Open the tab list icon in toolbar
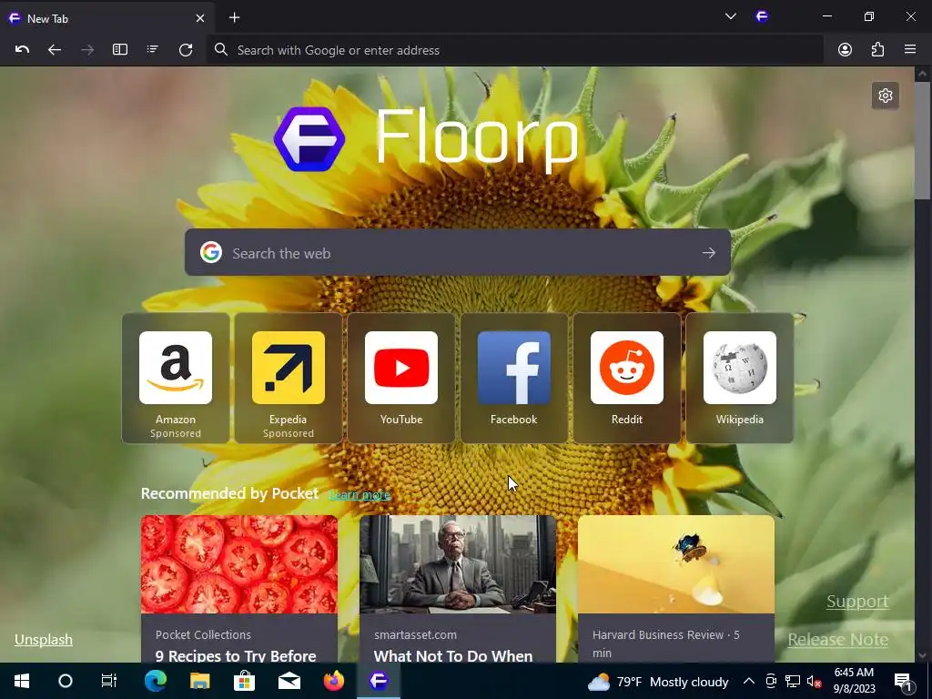The height and width of the screenshot is (699, 932). pos(153,50)
